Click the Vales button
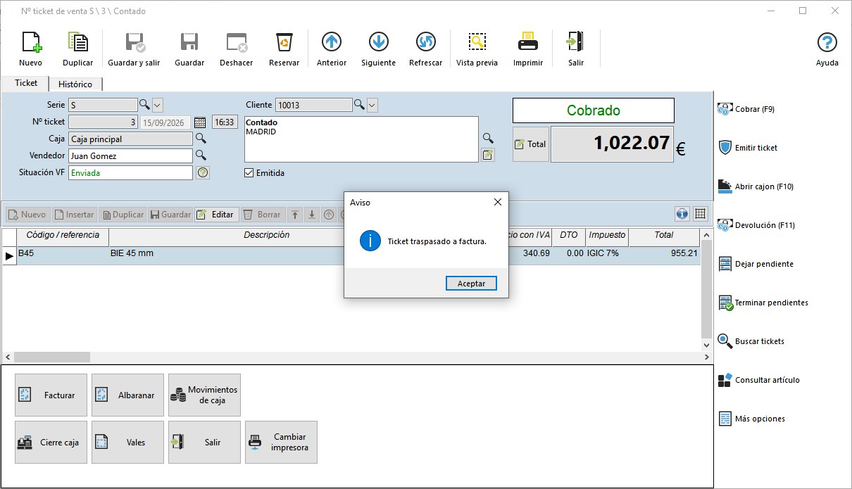The image size is (852, 489). click(x=127, y=443)
